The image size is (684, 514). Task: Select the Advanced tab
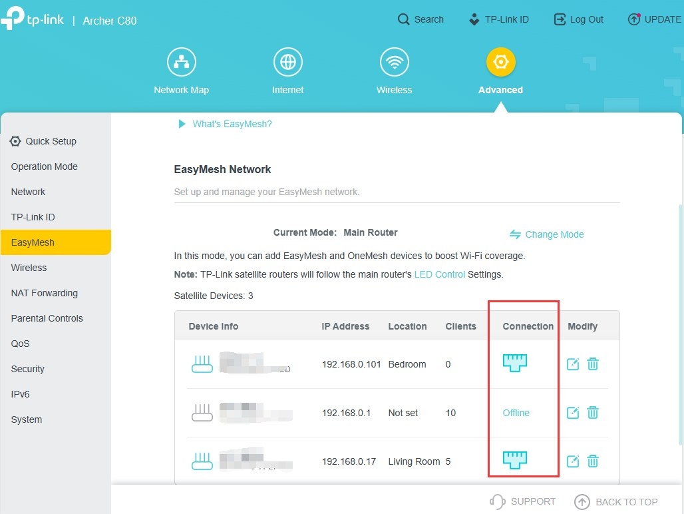click(x=501, y=71)
